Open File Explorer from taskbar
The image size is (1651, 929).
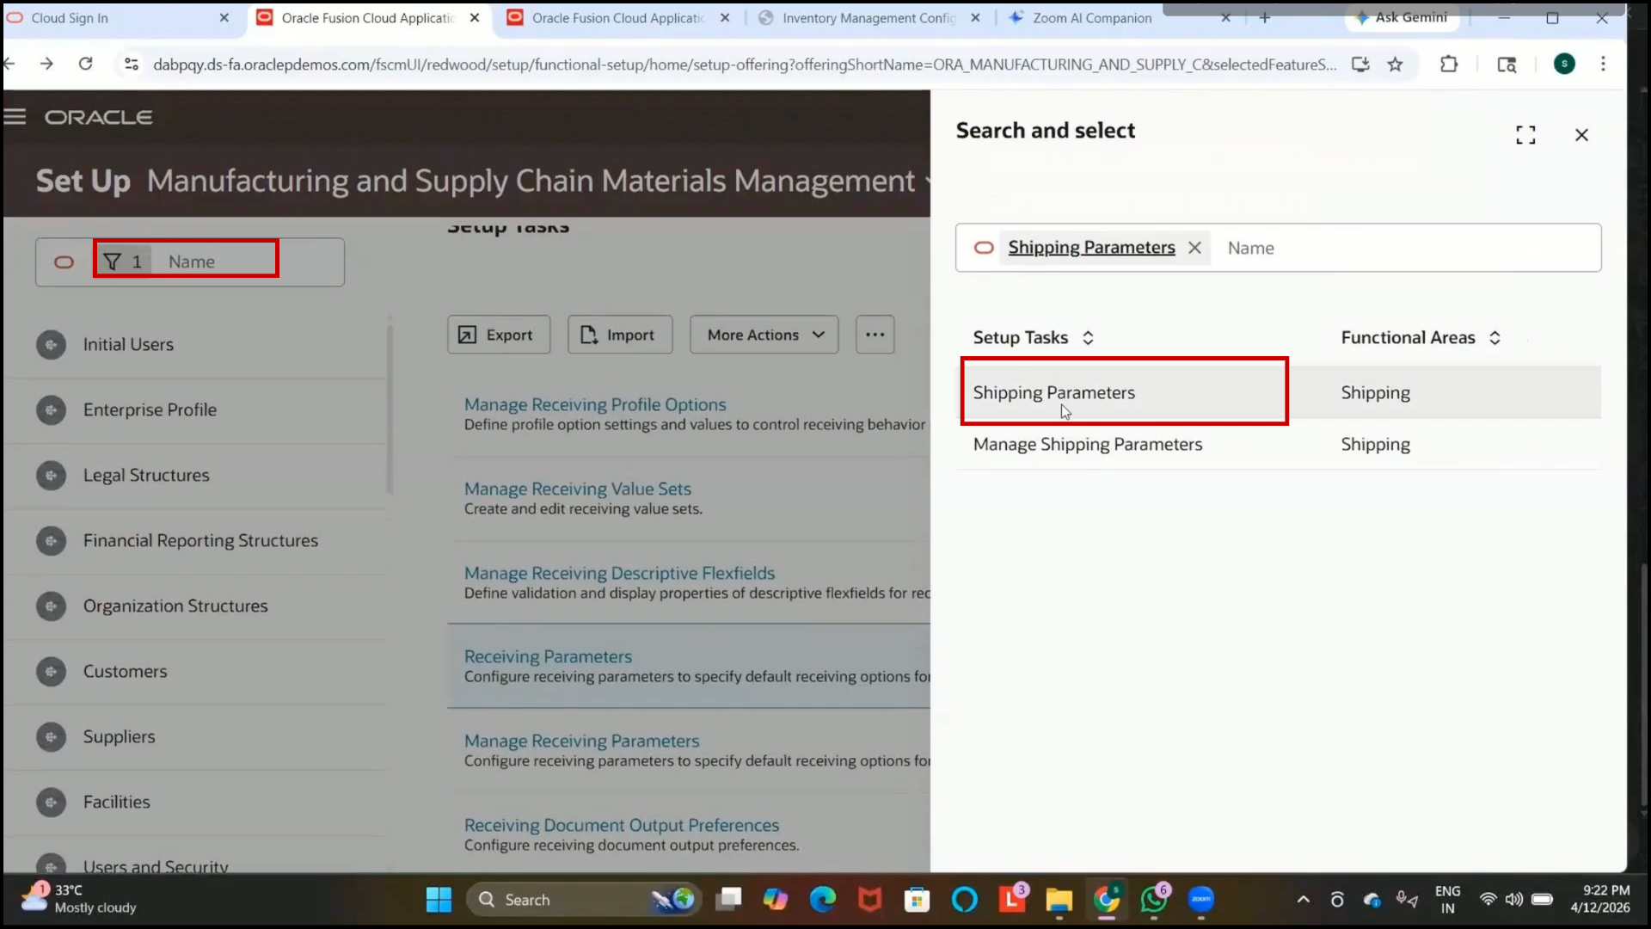click(x=1059, y=900)
